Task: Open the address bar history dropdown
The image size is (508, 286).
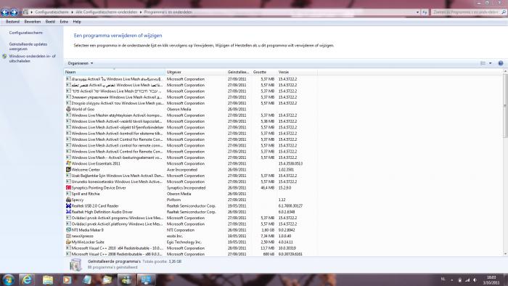Action: coord(417,12)
